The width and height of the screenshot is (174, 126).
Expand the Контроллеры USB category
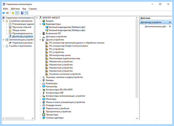pyautogui.click(x=40, y=93)
